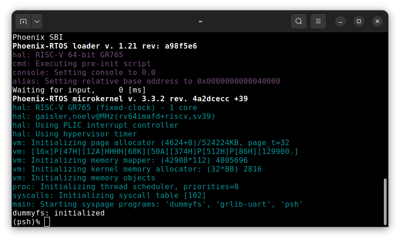This screenshot has width=400, height=240.
Task: Click the 'Initializing thread scheduler' line
Action: (x=125, y=187)
